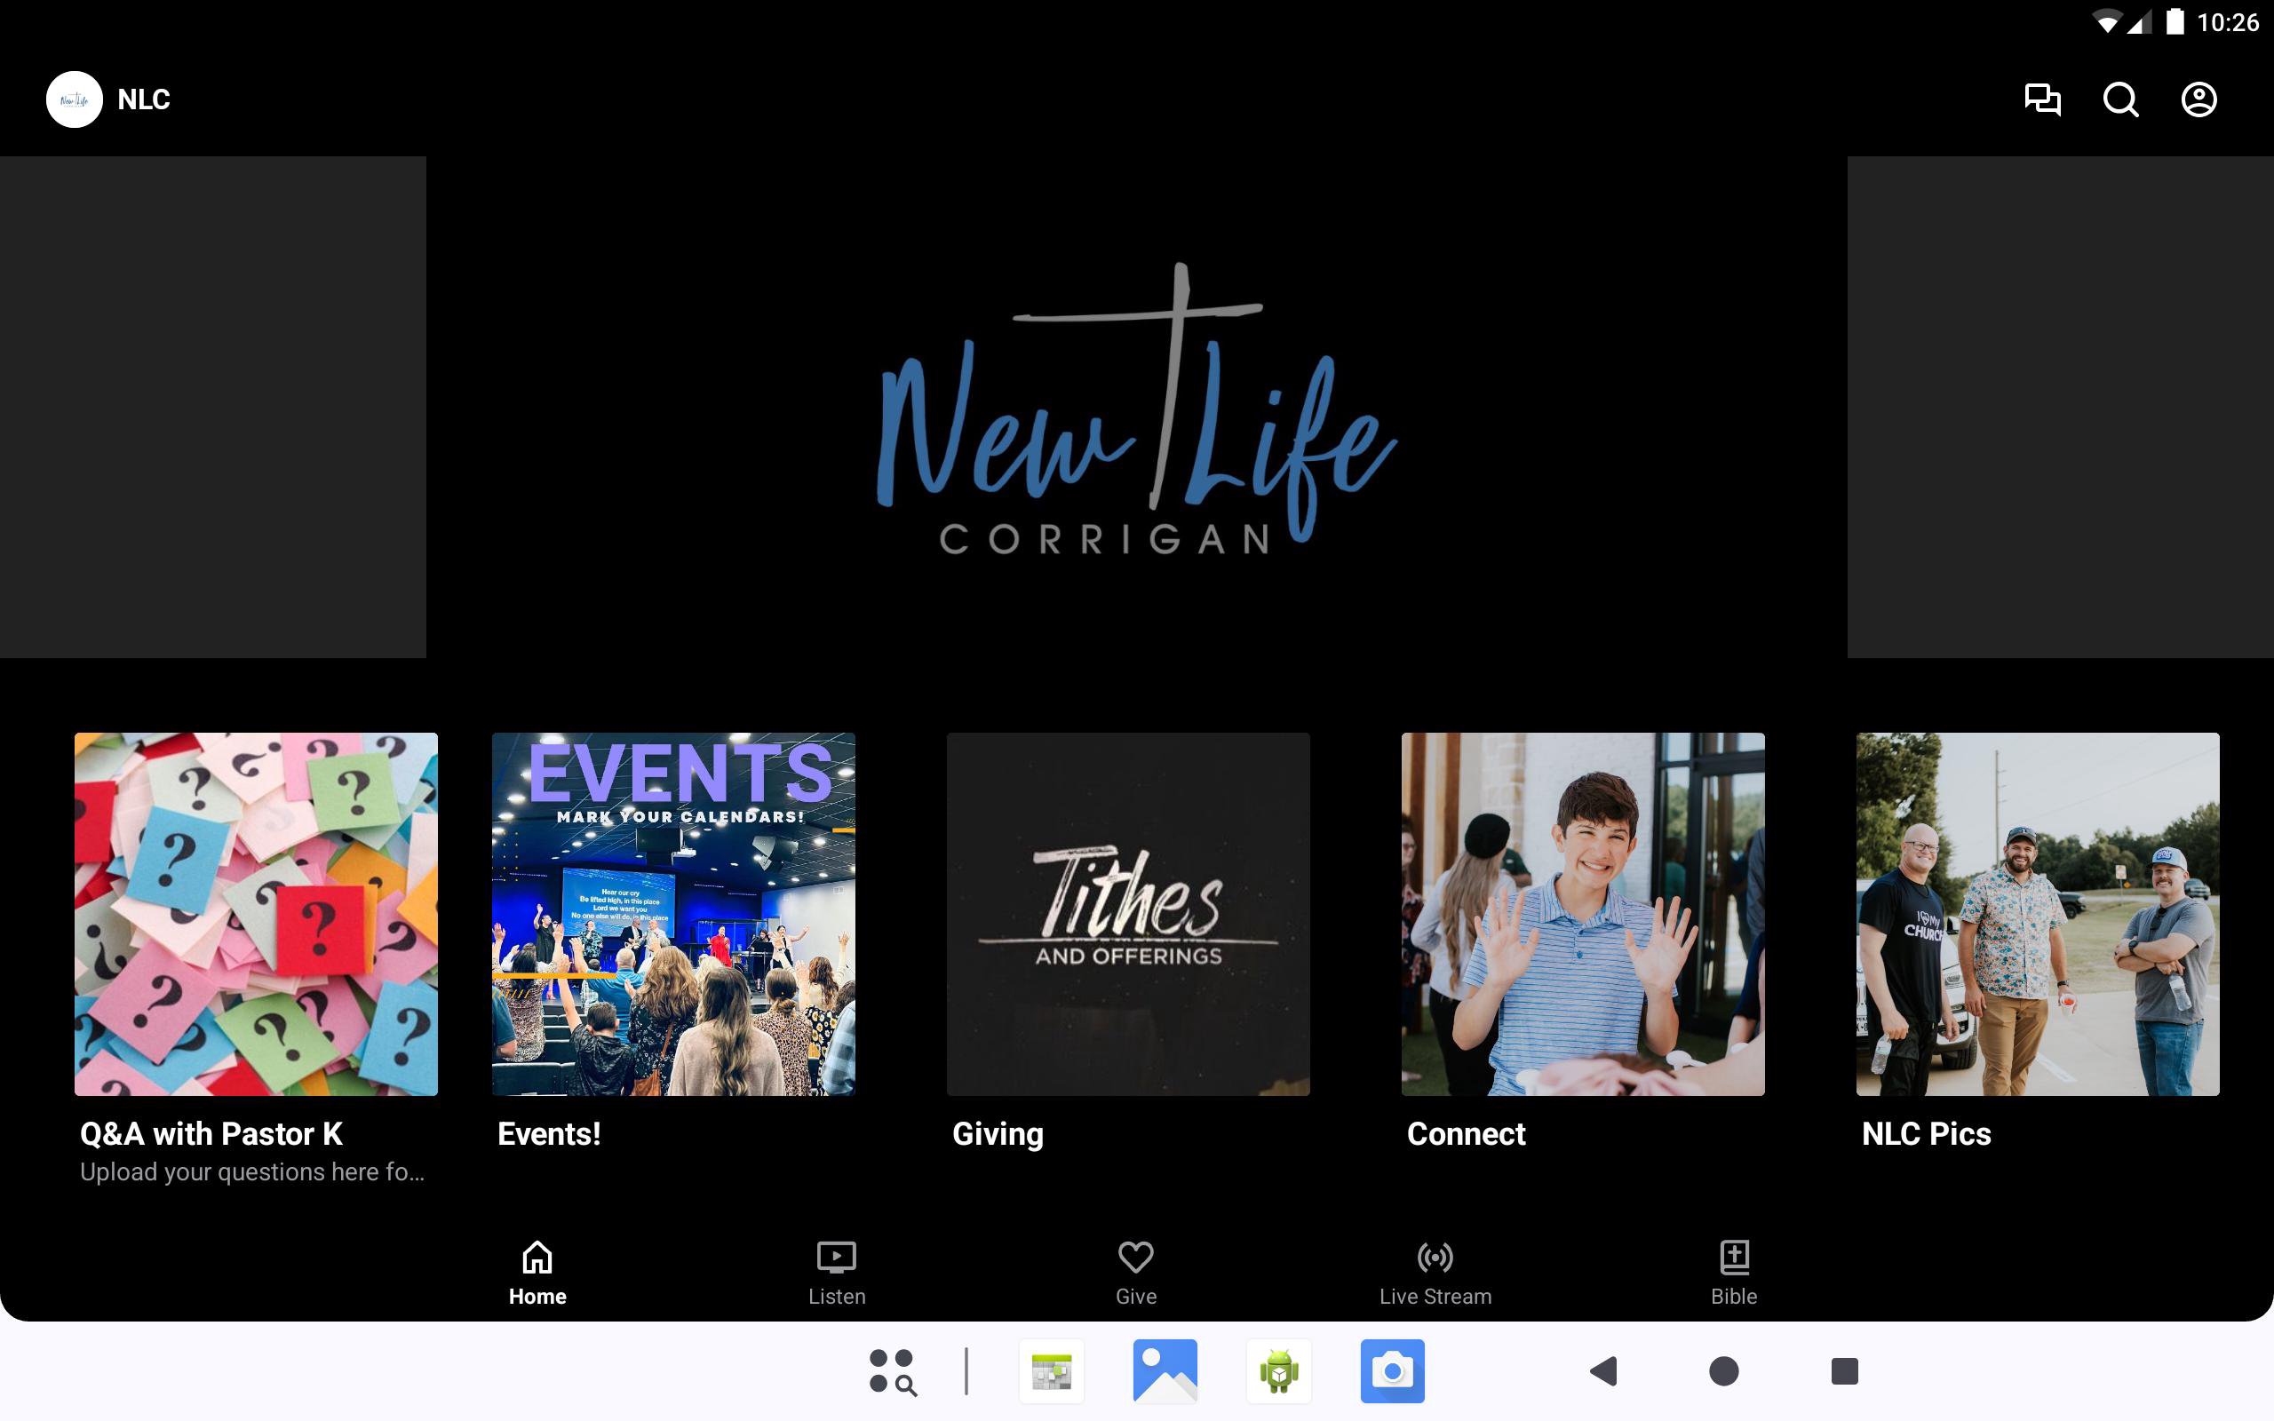Open the app drawer search icon
The width and height of the screenshot is (2274, 1421).
tap(892, 1371)
